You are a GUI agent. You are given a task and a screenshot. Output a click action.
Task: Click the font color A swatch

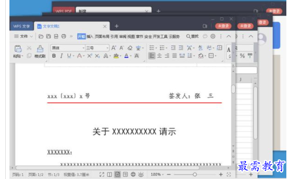126,56
